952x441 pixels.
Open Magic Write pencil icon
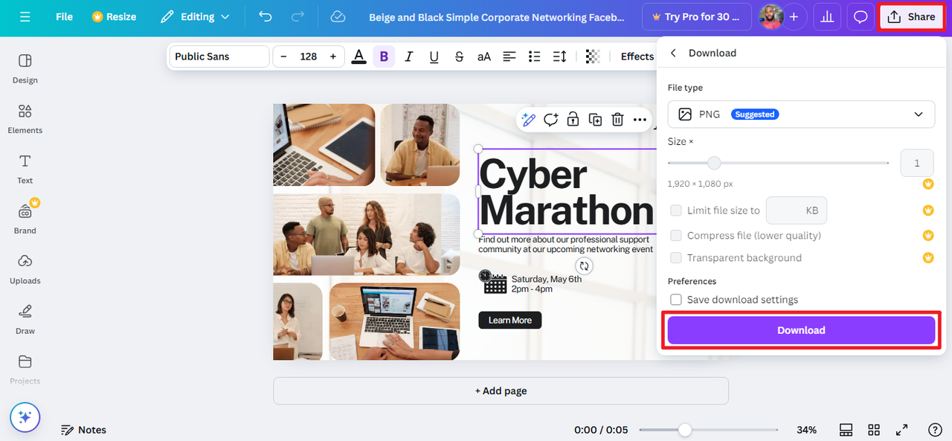529,120
